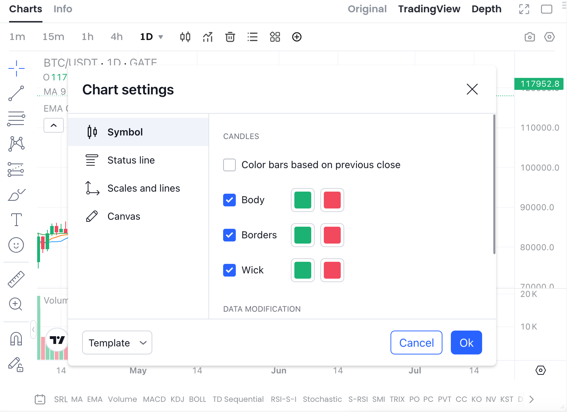Open the indicators icon in toolbar
Viewport: 567px width, 412px height.
point(208,37)
